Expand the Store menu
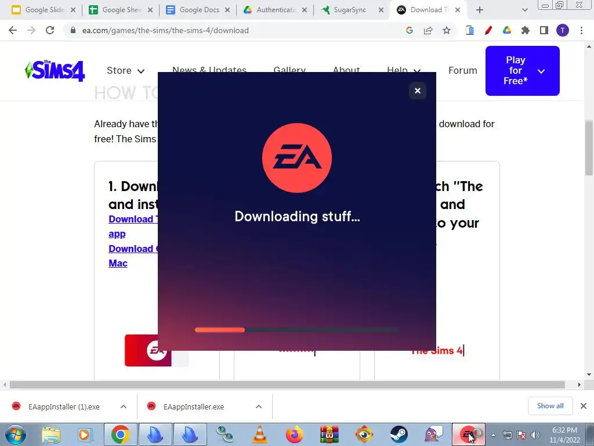The width and height of the screenshot is (594, 446). pyautogui.click(x=125, y=70)
